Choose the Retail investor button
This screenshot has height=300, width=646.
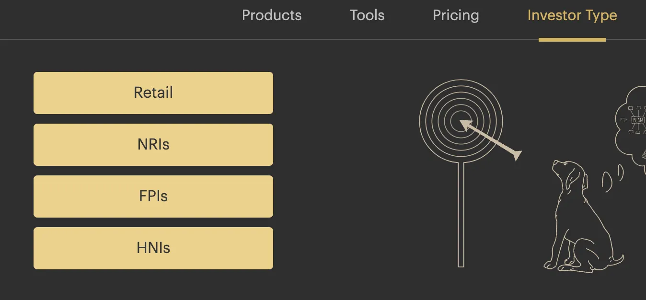pyautogui.click(x=153, y=93)
